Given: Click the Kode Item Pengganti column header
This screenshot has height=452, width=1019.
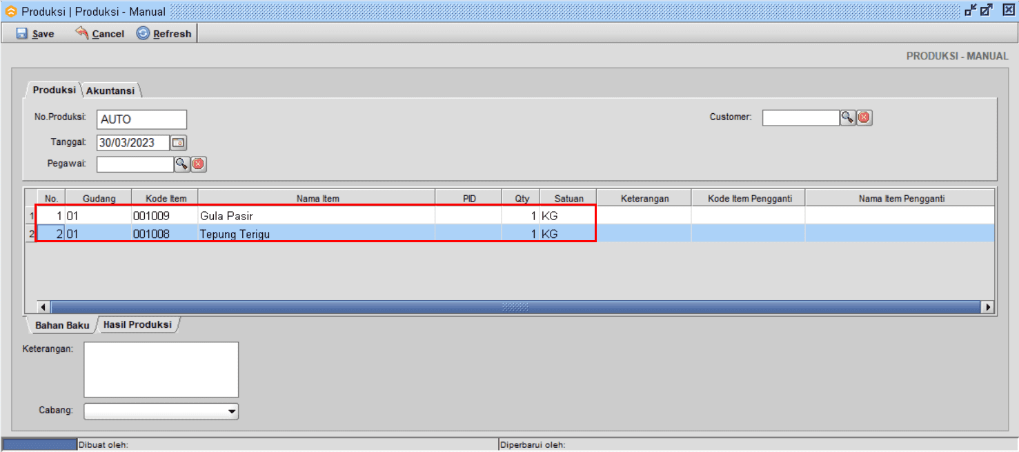Looking at the screenshot, I should [x=749, y=198].
